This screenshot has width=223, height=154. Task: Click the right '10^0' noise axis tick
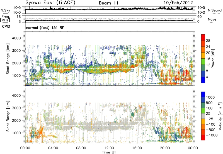pos(201,13)
